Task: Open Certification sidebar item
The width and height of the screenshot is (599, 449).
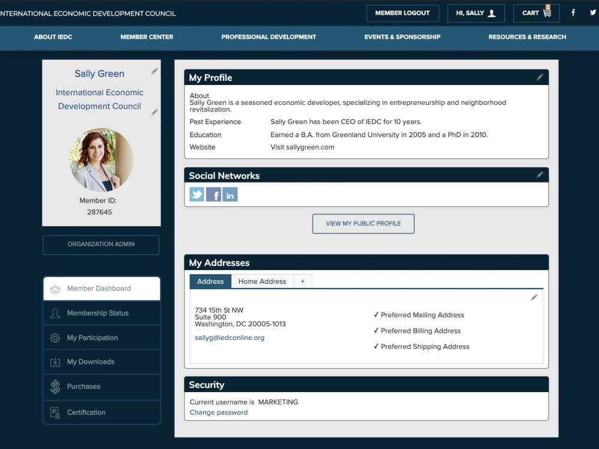Action: point(102,412)
